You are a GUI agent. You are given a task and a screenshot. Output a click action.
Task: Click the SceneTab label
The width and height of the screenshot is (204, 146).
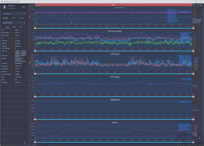tap(31, 5)
